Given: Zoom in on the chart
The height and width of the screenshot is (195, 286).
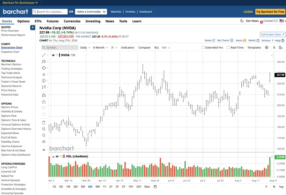Looking at the screenshot, I should (x=44, y=129).
